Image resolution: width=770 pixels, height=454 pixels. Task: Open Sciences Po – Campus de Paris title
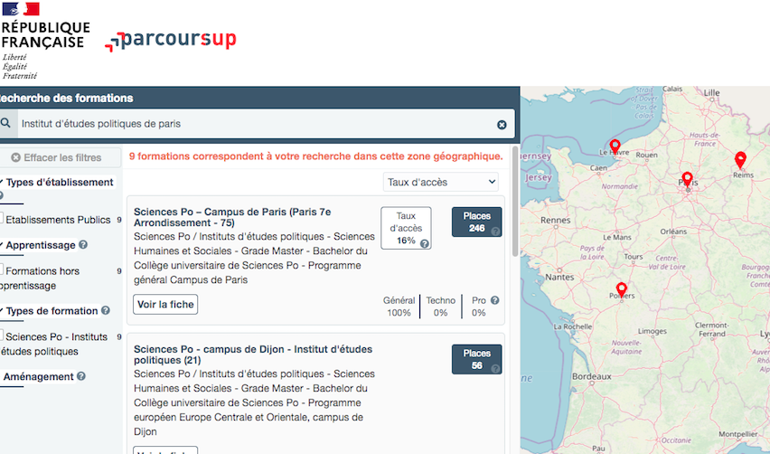(x=232, y=217)
